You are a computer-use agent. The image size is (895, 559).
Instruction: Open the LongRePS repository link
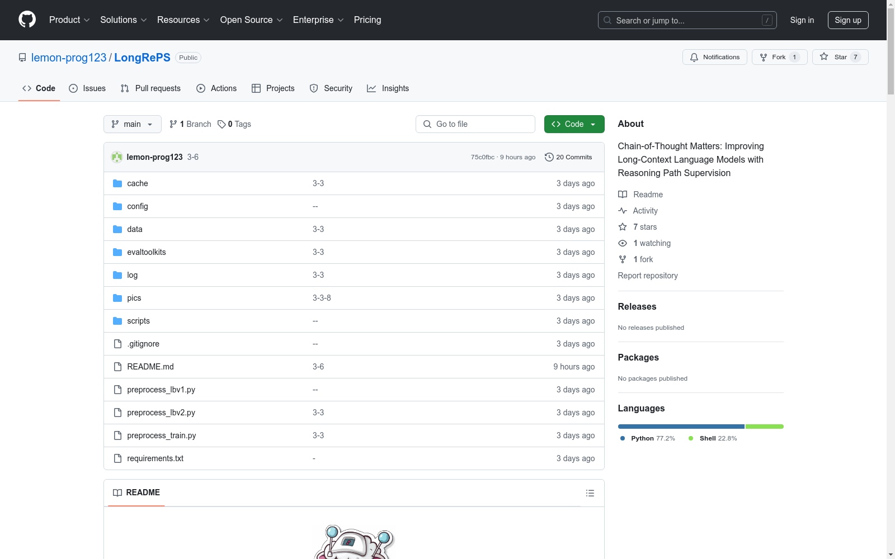[142, 58]
